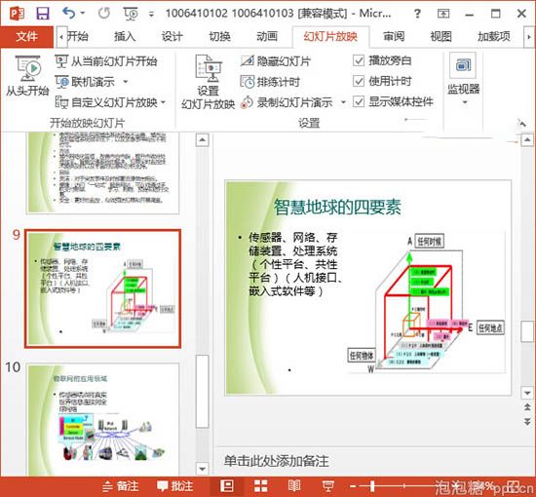
Task: Expand 录制幻灯片演示 dropdown arrow
Action: (x=343, y=102)
